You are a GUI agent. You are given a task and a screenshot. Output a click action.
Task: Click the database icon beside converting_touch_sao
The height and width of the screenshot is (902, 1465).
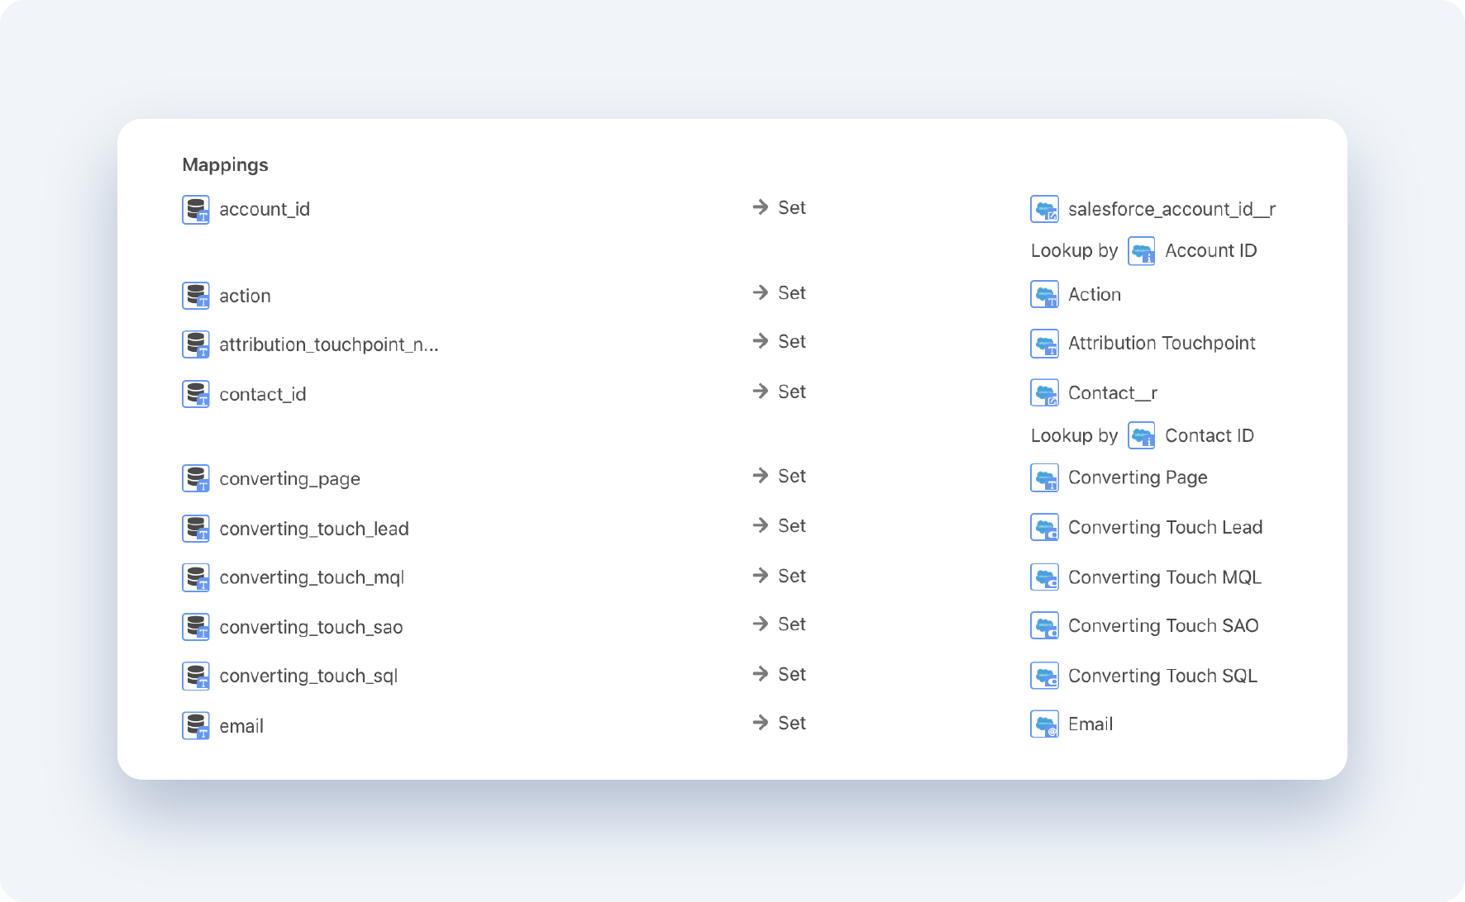(196, 627)
